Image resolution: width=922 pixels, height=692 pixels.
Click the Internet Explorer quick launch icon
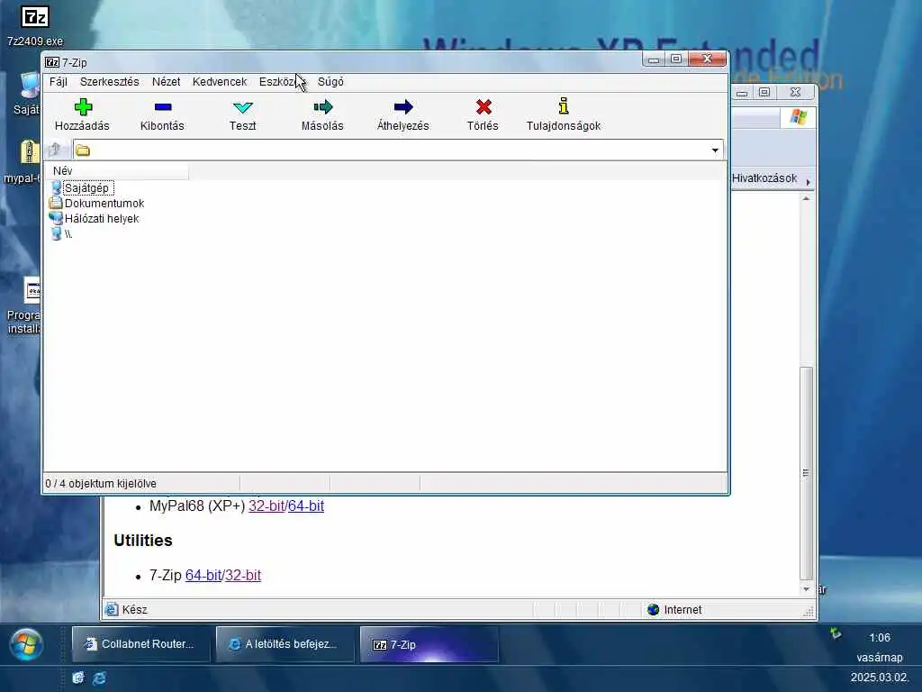click(99, 678)
